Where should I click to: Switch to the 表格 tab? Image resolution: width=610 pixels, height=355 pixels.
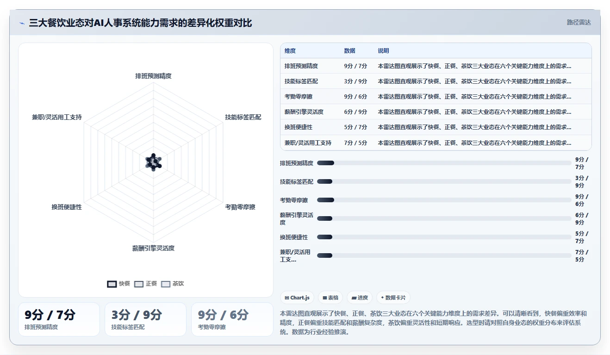tap(330, 298)
